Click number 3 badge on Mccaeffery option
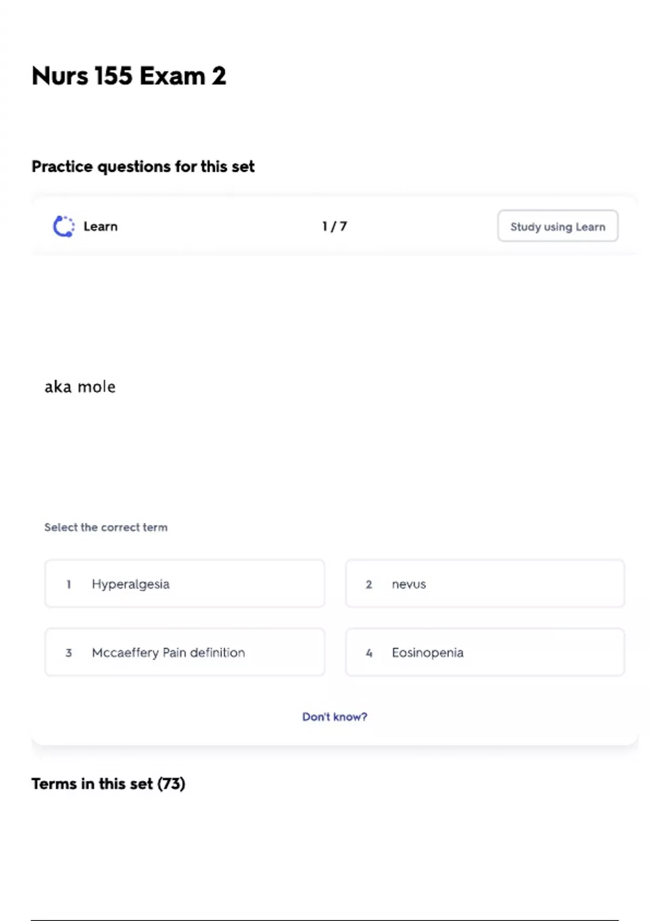The width and height of the screenshot is (650, 921). pos(69,653)
